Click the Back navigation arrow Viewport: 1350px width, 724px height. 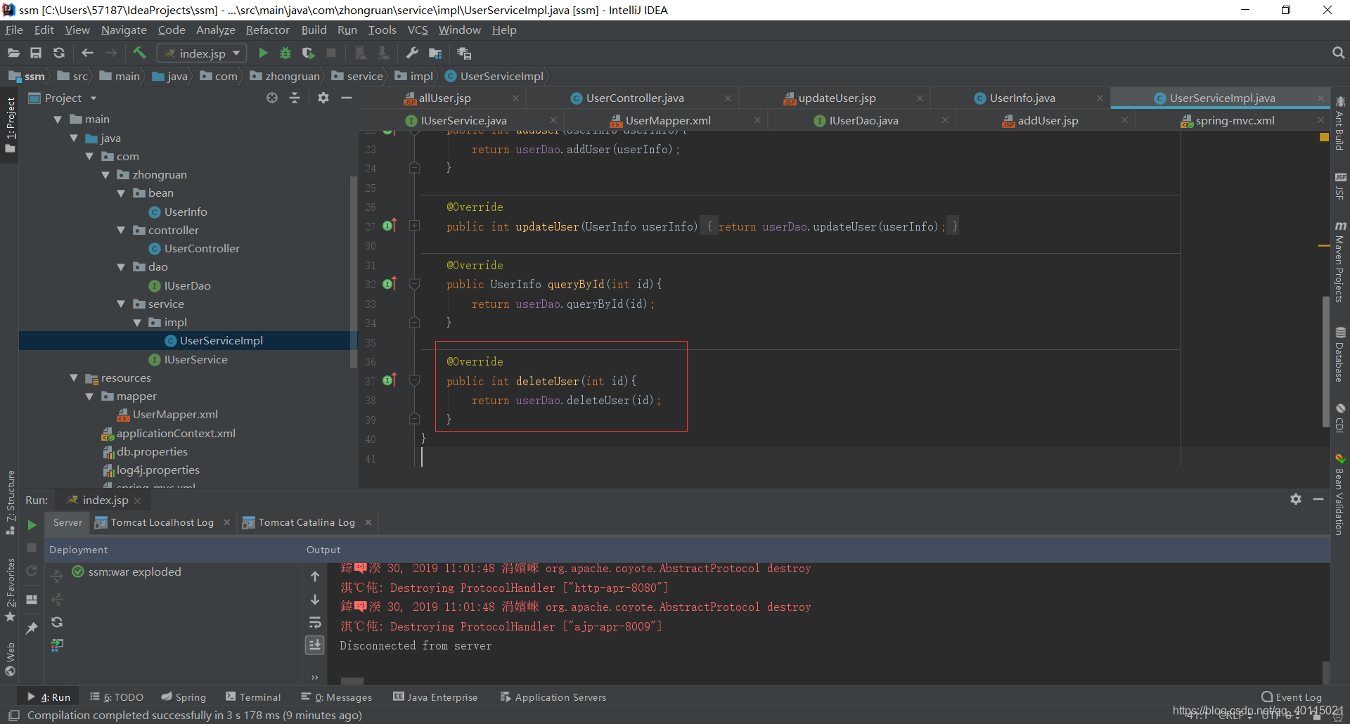[87, 53]
